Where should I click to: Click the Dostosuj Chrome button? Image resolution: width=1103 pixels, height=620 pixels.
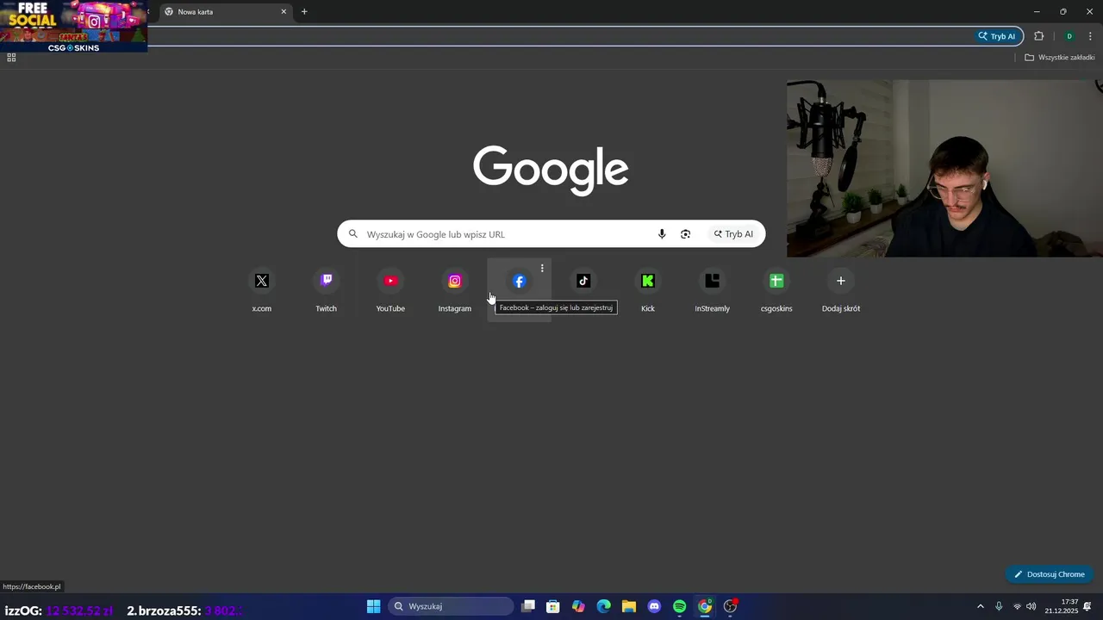(1050, 574)
